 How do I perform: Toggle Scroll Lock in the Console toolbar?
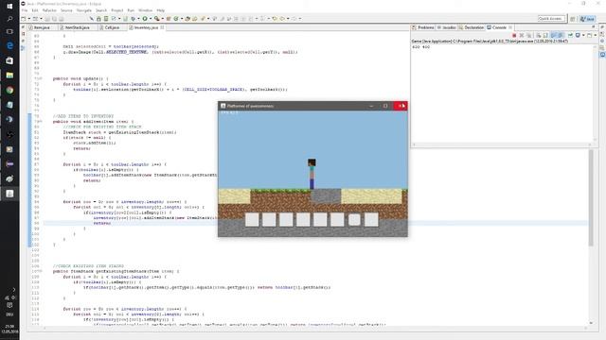pos(545,35)
